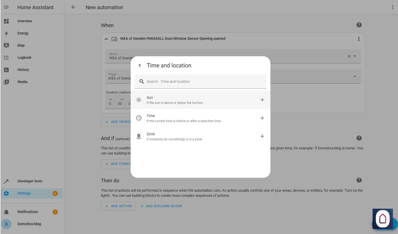This screenshot has height=234, width=398.
Task: Navigate to Logbook in the sidebar
Action: (24, 58)
